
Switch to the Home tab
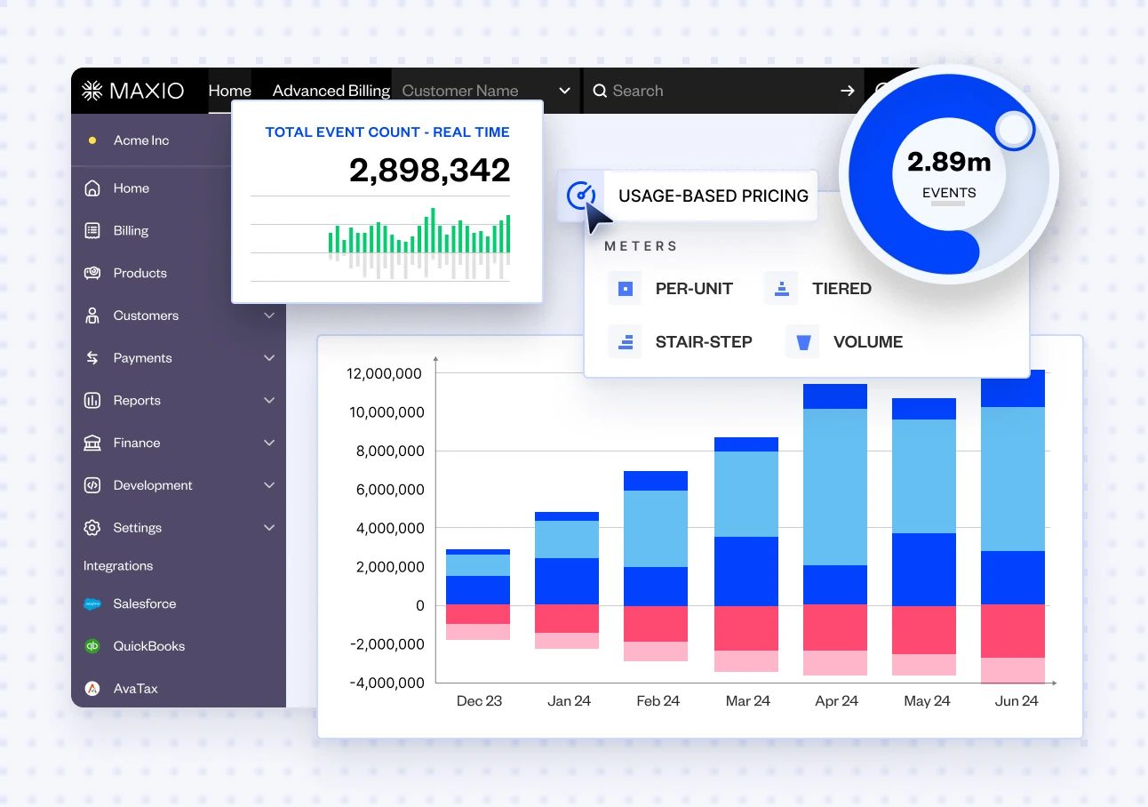[x=229, y=90]
